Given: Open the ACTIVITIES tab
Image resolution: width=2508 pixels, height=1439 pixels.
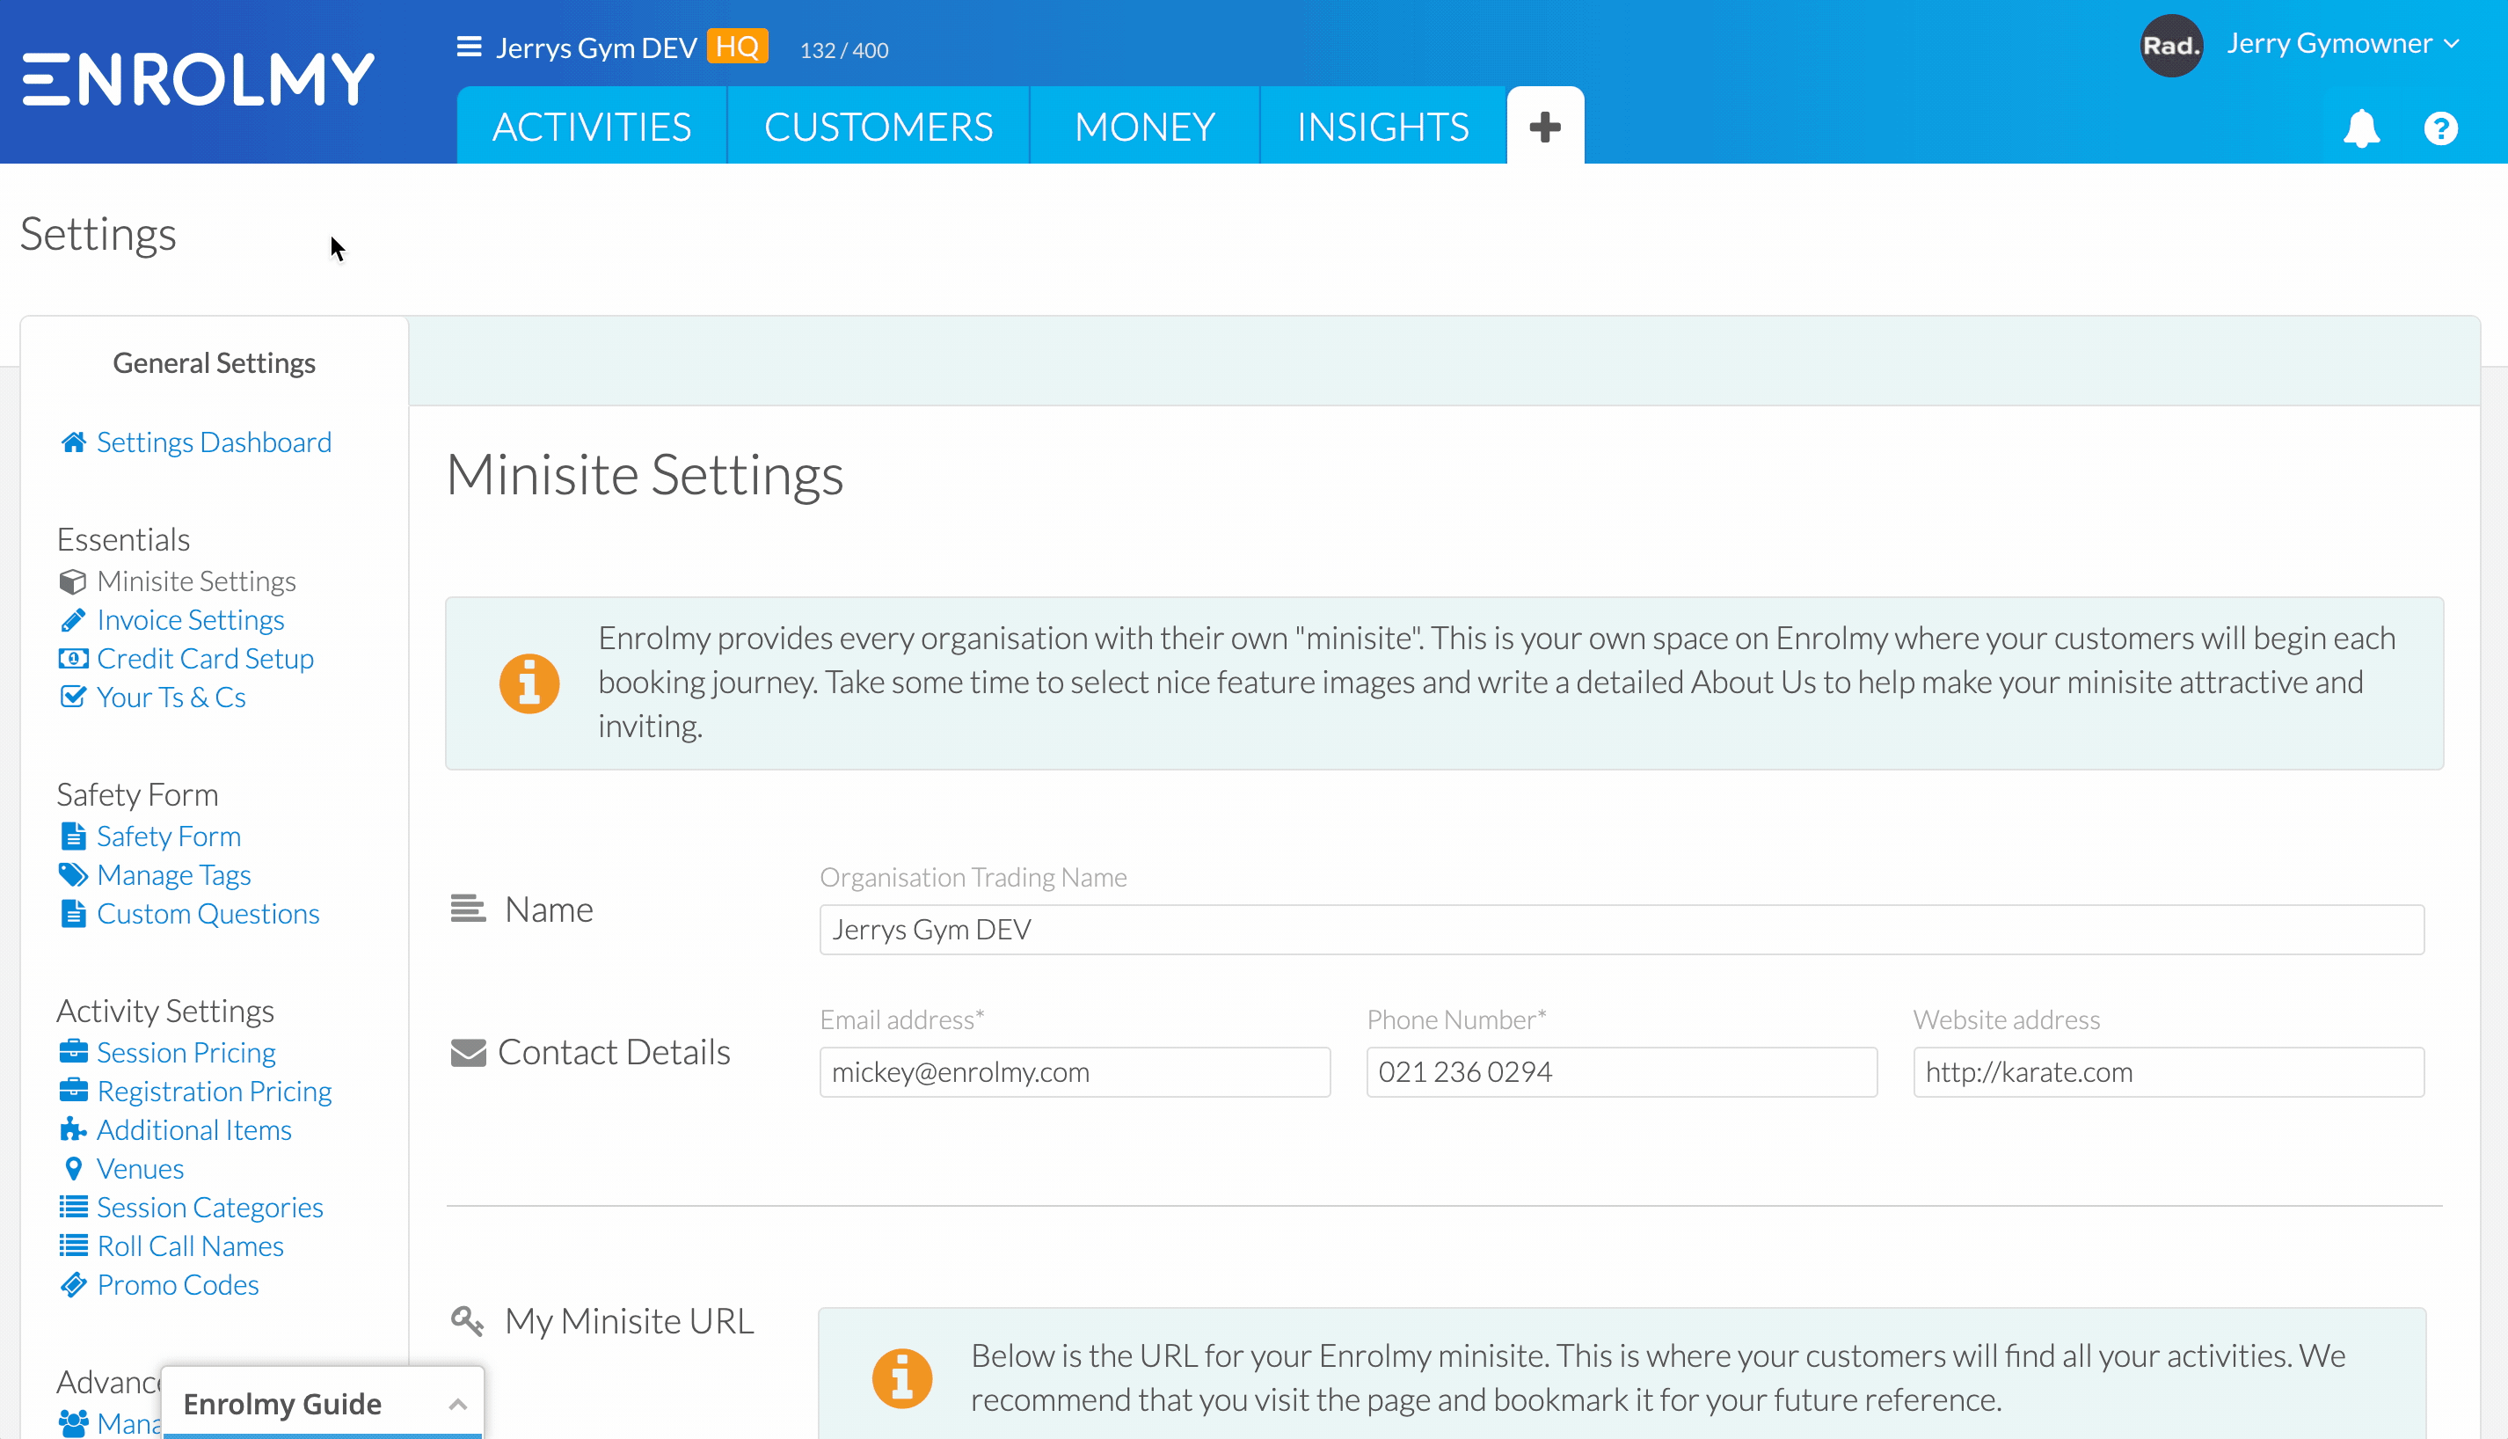Looking at the screenshot, I should point(592,127).
